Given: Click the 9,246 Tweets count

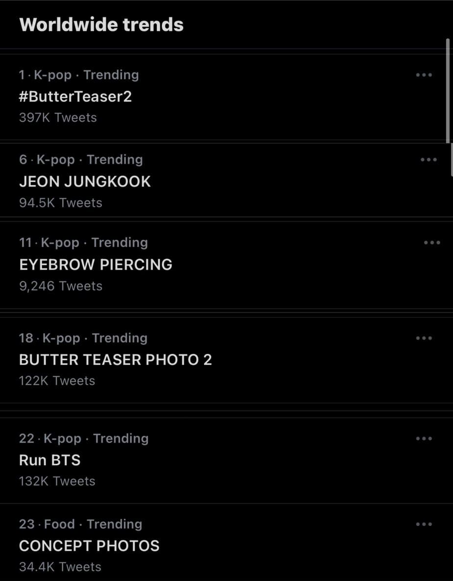Looking at the screenshot, I should tap(61, 286).
